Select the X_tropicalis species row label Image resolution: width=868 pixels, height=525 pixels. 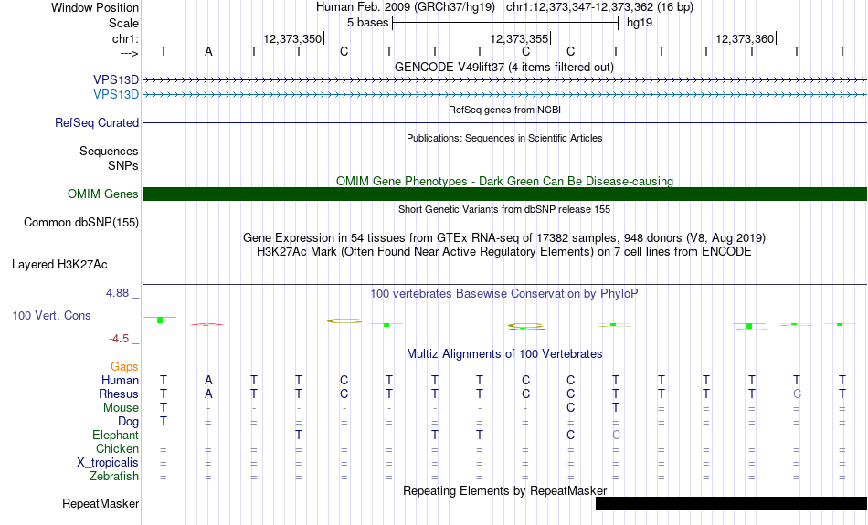108,463
